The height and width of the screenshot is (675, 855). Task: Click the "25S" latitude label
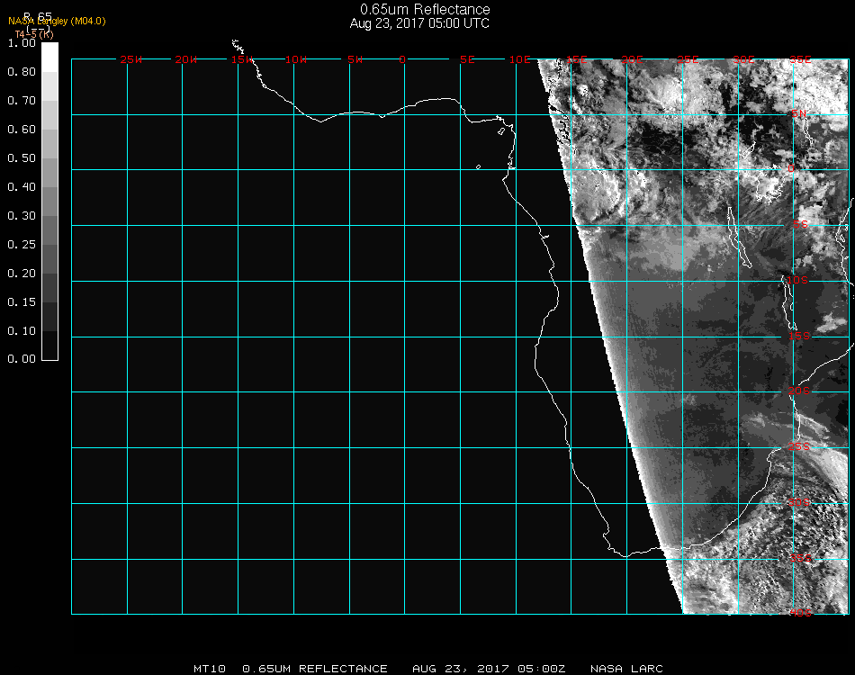[x=799, y=446]
